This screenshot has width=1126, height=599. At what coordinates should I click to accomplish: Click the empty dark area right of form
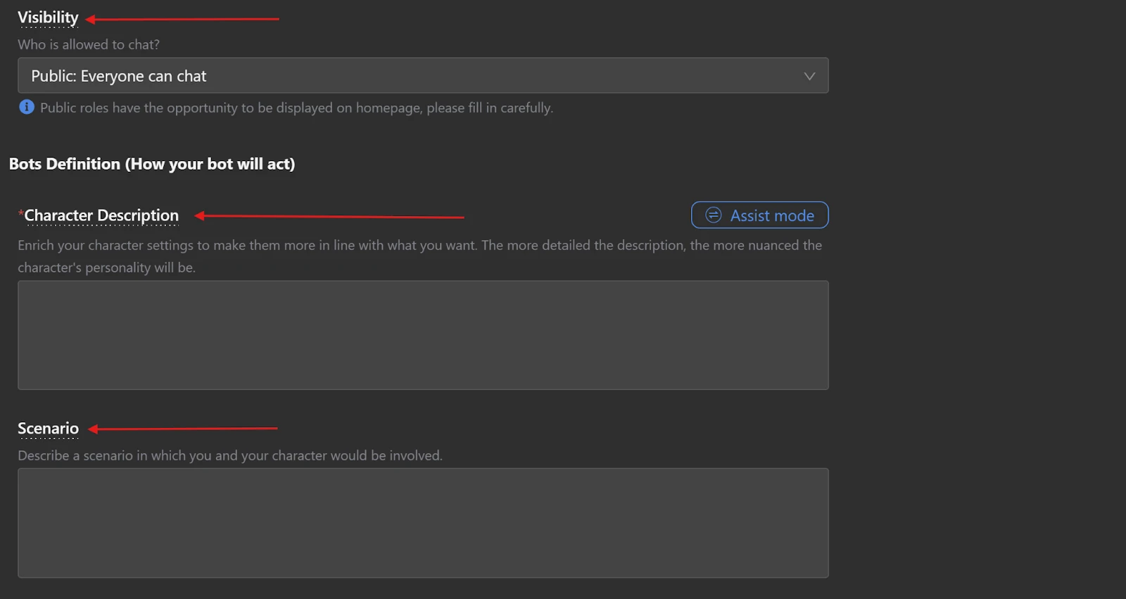pyautogui.click(x=978, y=317)
